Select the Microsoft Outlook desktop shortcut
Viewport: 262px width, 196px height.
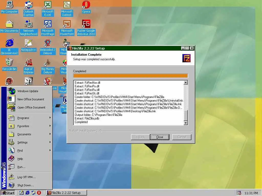67,9
